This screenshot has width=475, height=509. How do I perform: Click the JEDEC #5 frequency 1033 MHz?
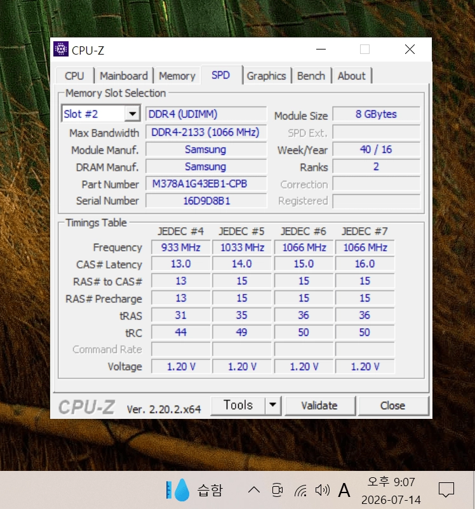tap(242, 248)
